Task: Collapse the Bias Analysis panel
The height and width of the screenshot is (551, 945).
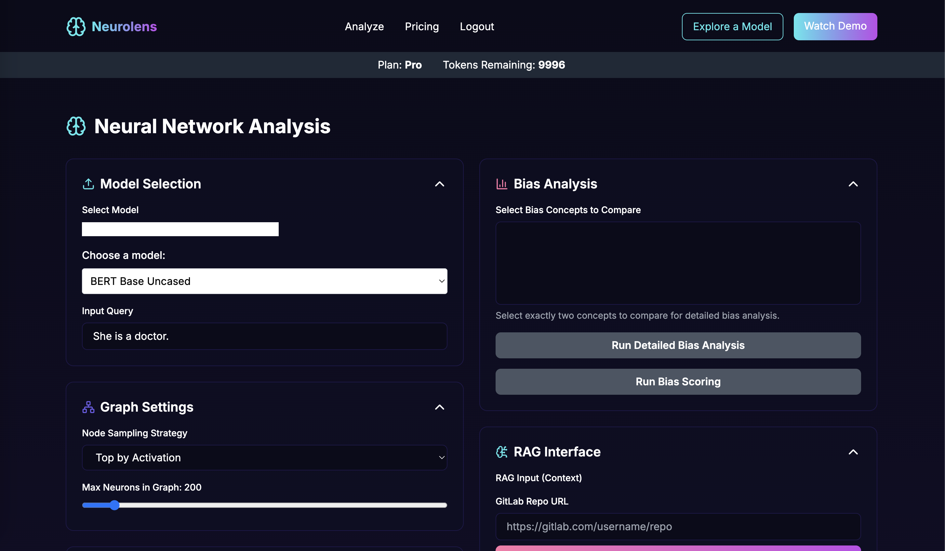Action: [x=853, y=184]
